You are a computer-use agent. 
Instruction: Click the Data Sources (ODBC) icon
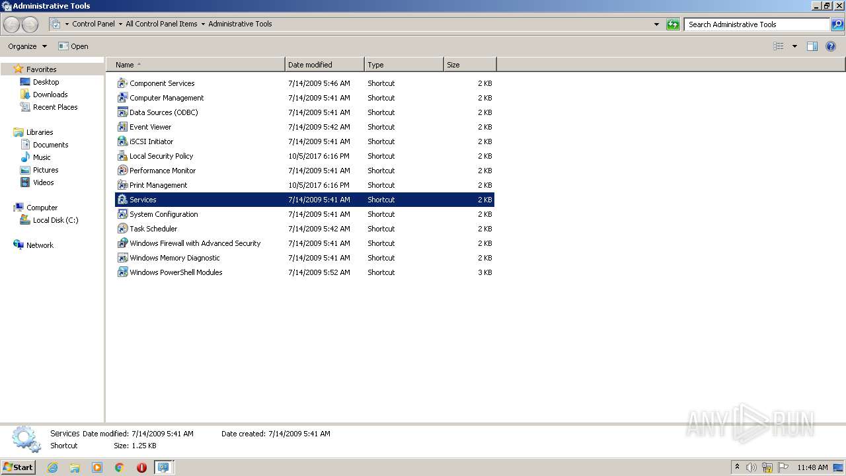(122, 112)
